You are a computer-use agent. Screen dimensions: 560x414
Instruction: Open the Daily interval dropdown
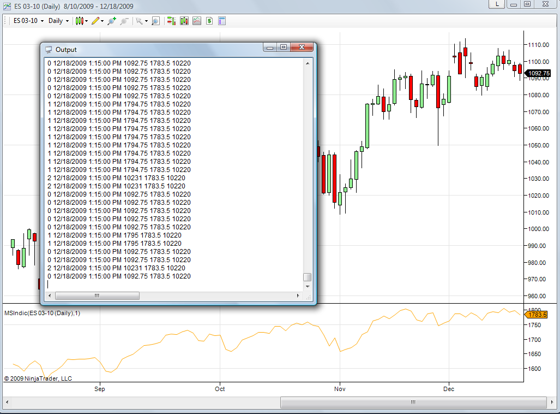58,21
